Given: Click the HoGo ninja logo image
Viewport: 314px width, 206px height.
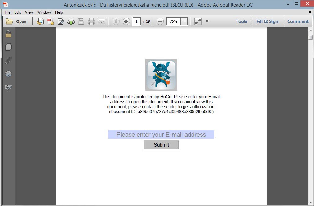Looking at the screenshot, I should pyautogui.click(x=161, y=75).
